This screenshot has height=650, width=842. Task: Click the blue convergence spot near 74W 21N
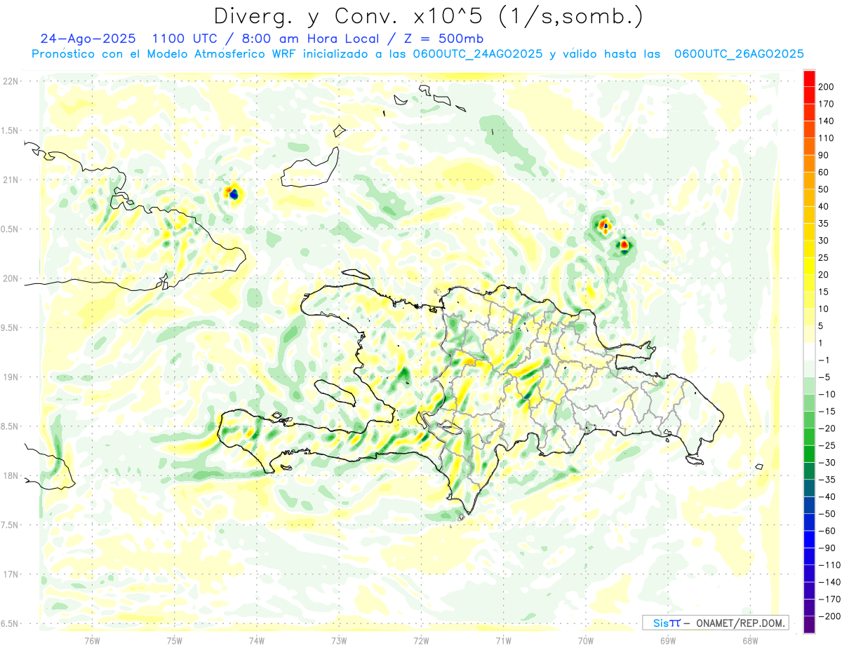click(234, 194)
